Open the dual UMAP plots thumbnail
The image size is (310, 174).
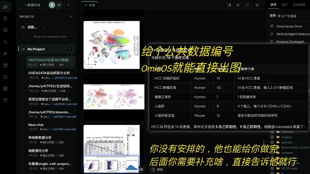point(114,97)
